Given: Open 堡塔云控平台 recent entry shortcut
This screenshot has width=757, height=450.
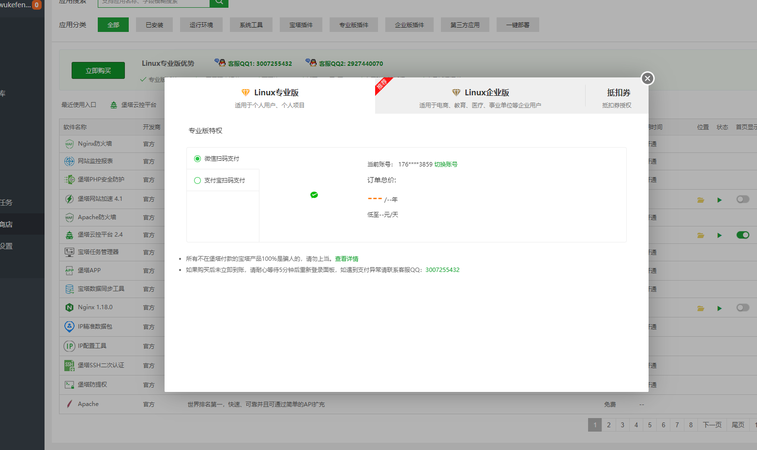Looking at the screenshot, I should pyautogui.click(x=134, y=105).
